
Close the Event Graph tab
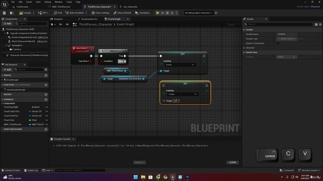128,19
